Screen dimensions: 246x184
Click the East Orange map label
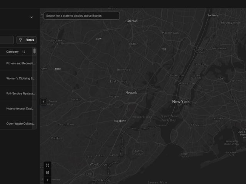[x=119, y=81]
